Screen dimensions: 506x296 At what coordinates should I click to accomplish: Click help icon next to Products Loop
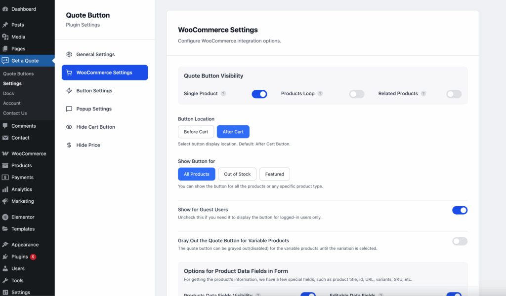pos(320,94)
